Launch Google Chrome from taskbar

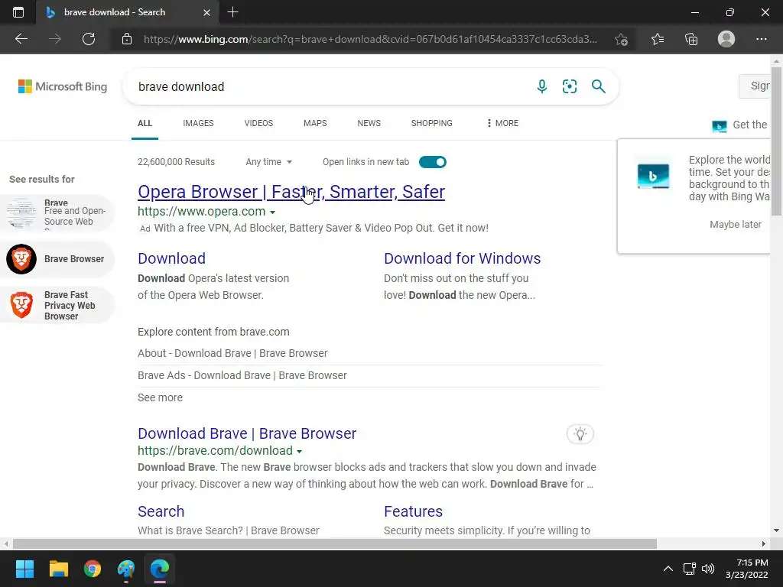tap(93, 569)
